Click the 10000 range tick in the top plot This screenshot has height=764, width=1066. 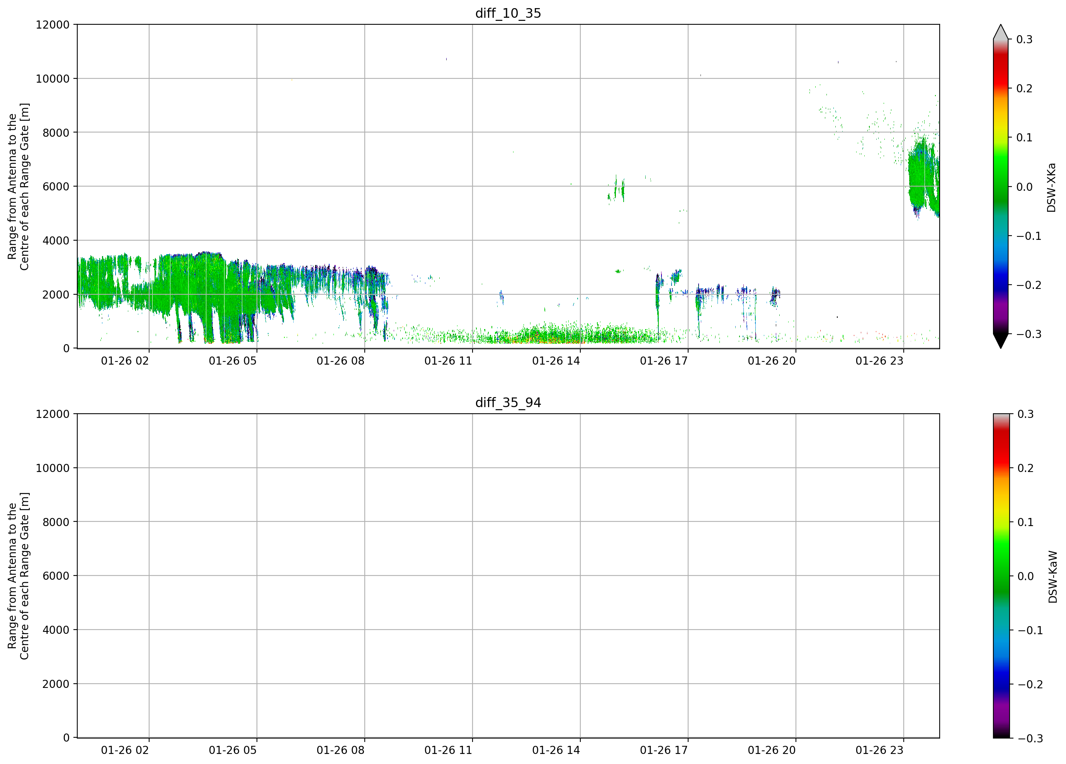point(53,79)
